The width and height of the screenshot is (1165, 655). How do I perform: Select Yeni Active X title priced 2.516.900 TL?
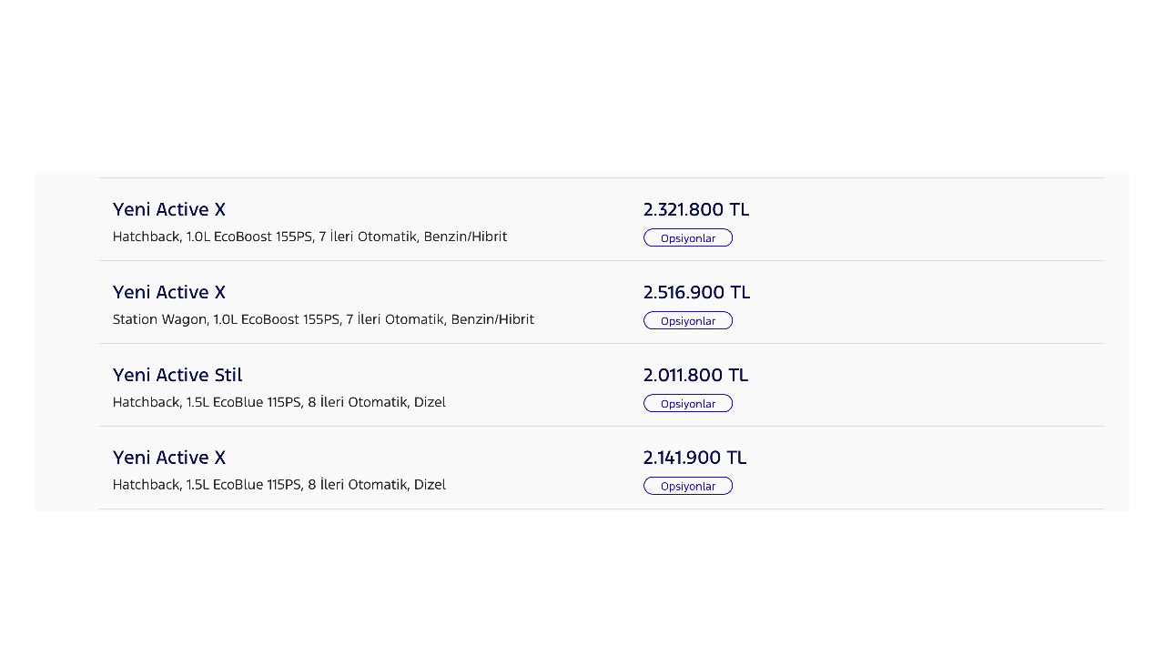coord(169,292)
